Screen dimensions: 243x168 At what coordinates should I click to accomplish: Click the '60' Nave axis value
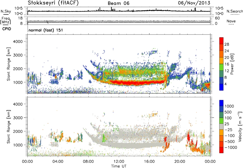[217, 18]
